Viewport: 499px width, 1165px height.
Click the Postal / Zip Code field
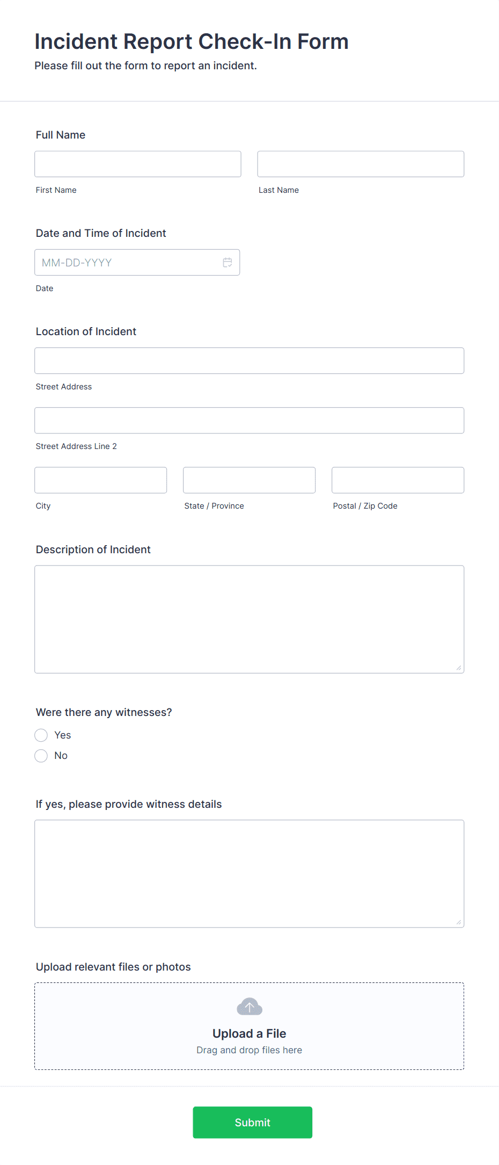click(397, 480)
